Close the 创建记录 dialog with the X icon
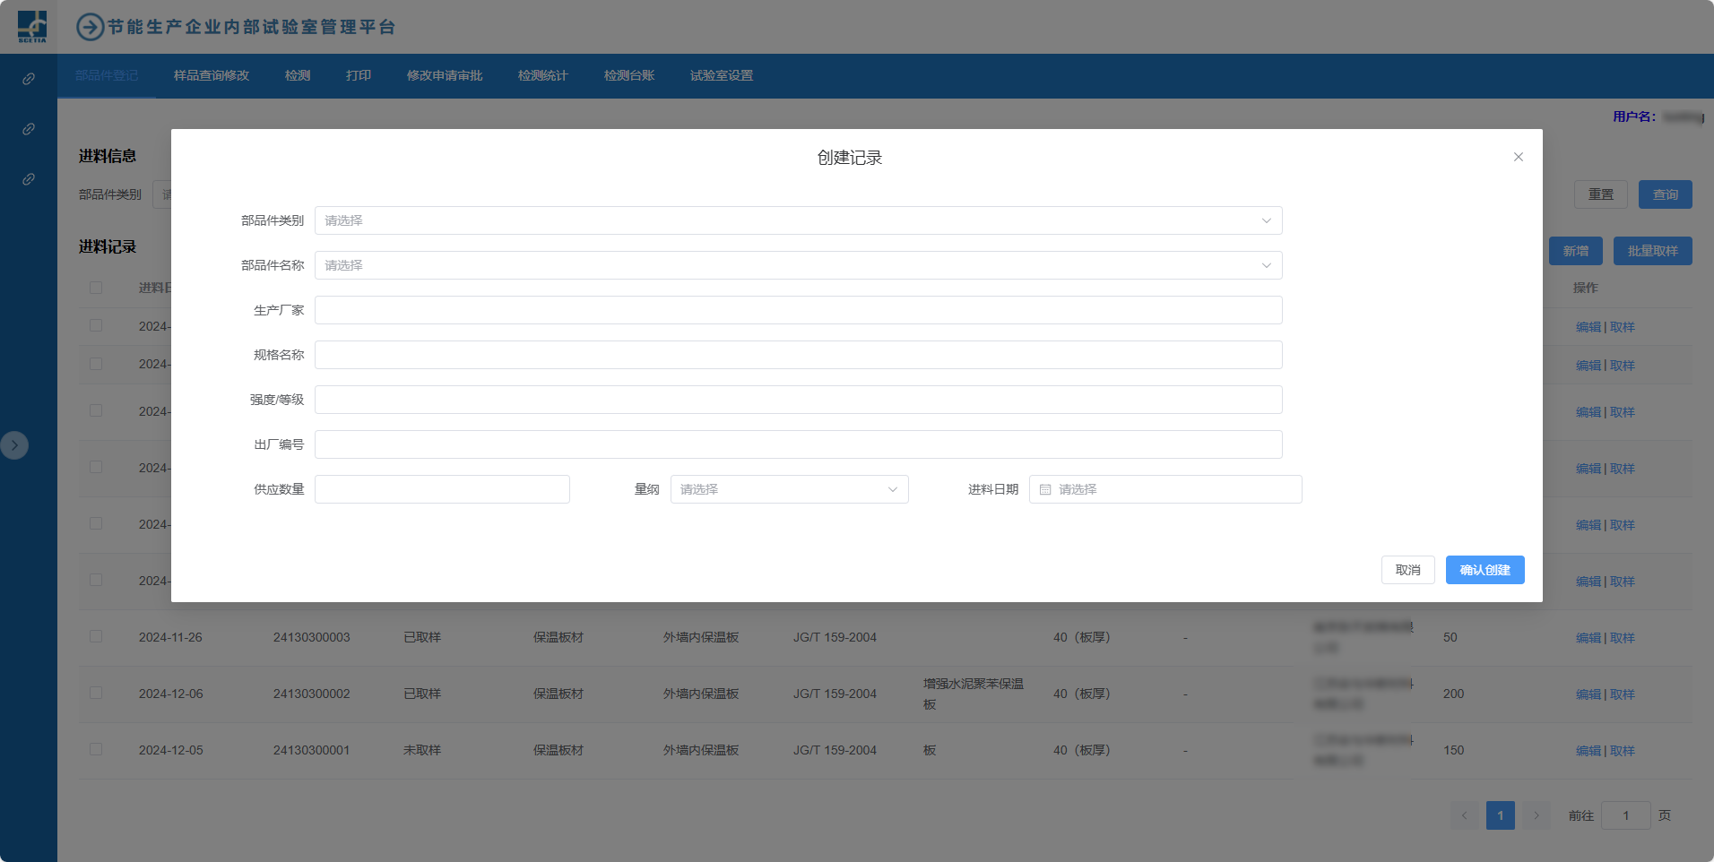The height and width of the screenshot is (862, 1714). [x=1518, y=157]
